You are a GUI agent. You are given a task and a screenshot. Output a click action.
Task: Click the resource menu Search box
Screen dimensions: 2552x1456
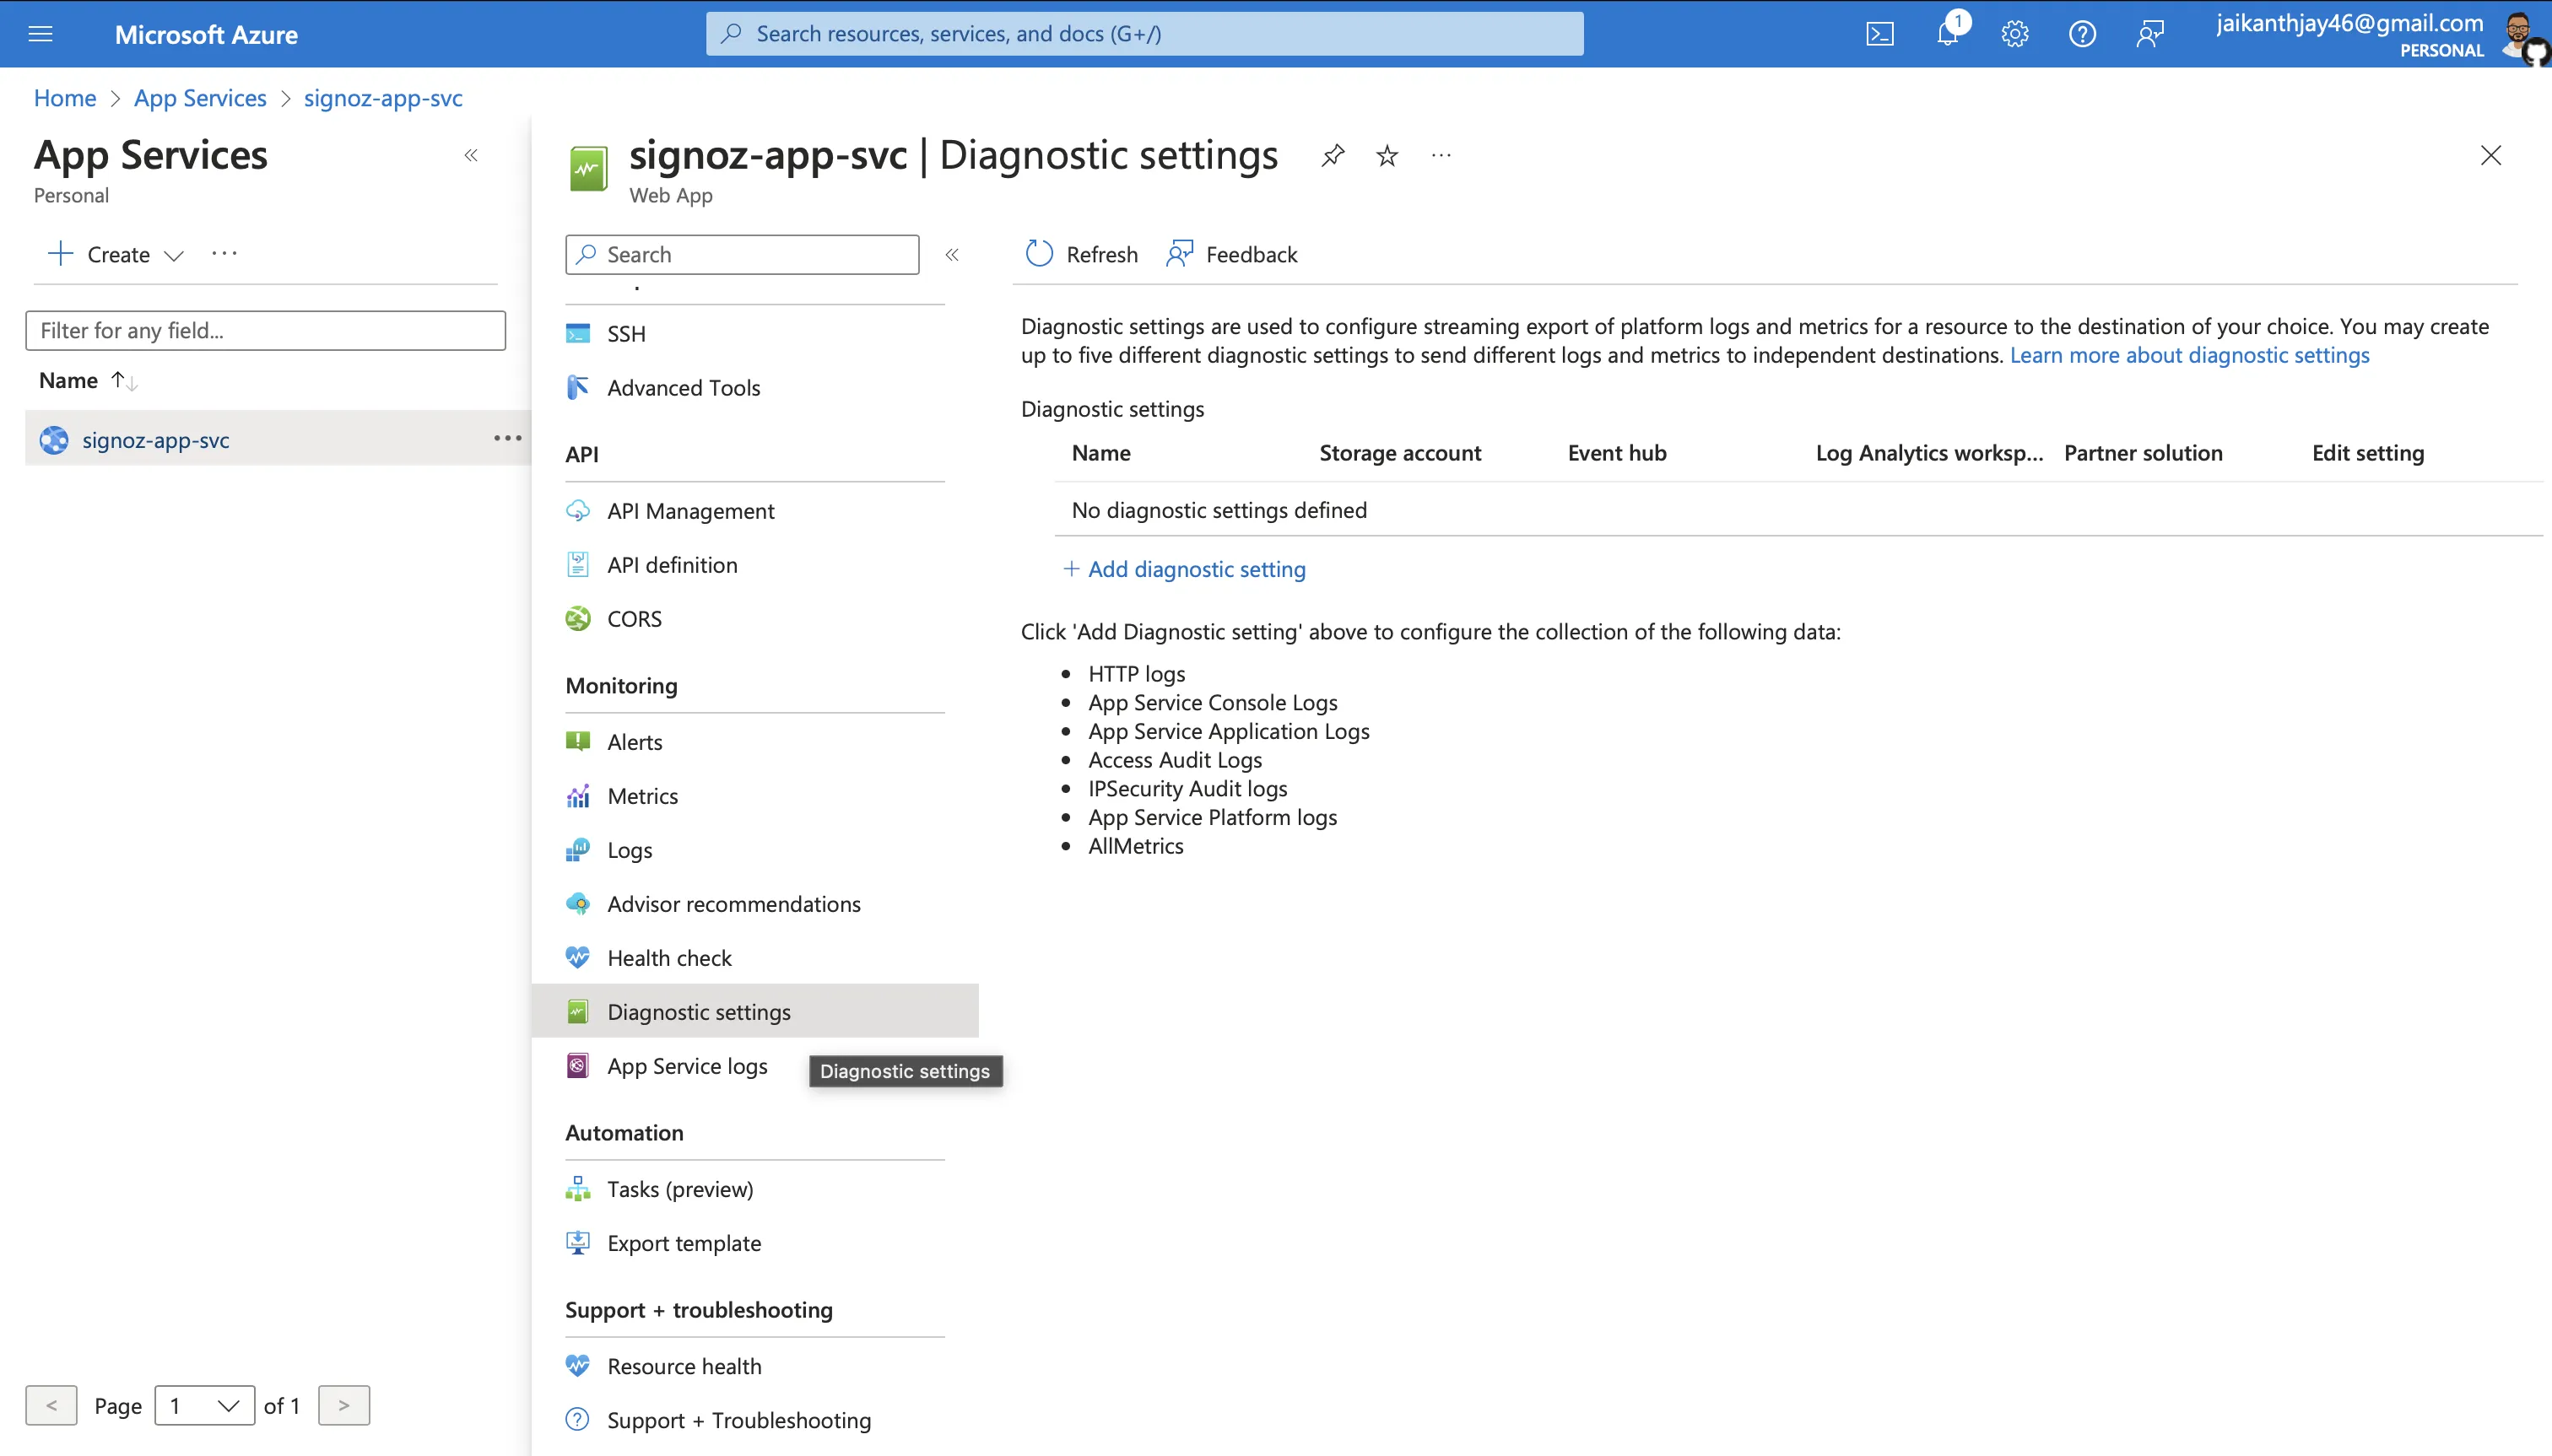pos(743,255)
